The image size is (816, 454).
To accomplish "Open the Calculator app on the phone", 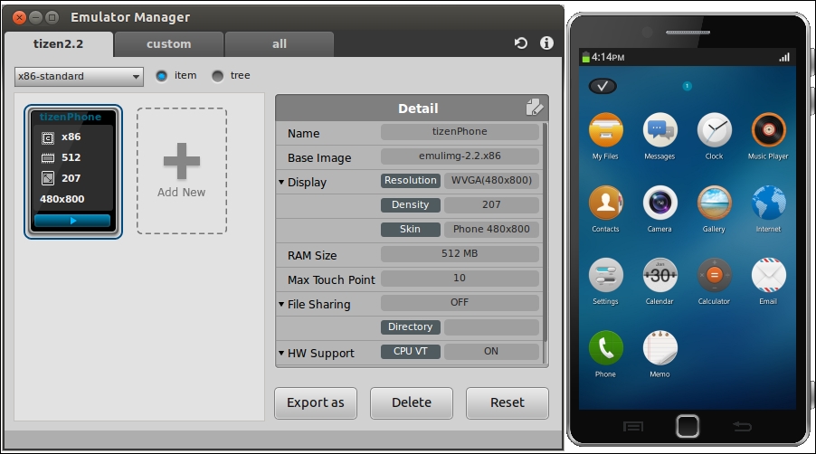I will [x=714, y=275].
